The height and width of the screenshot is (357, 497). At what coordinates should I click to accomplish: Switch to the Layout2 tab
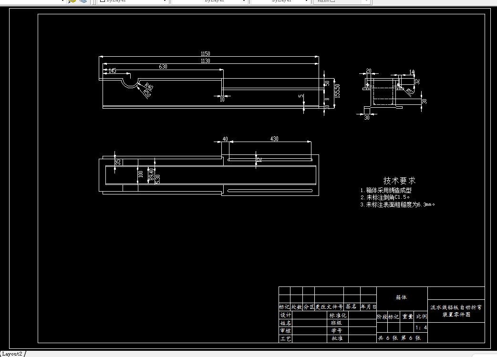tap(12, 354)
